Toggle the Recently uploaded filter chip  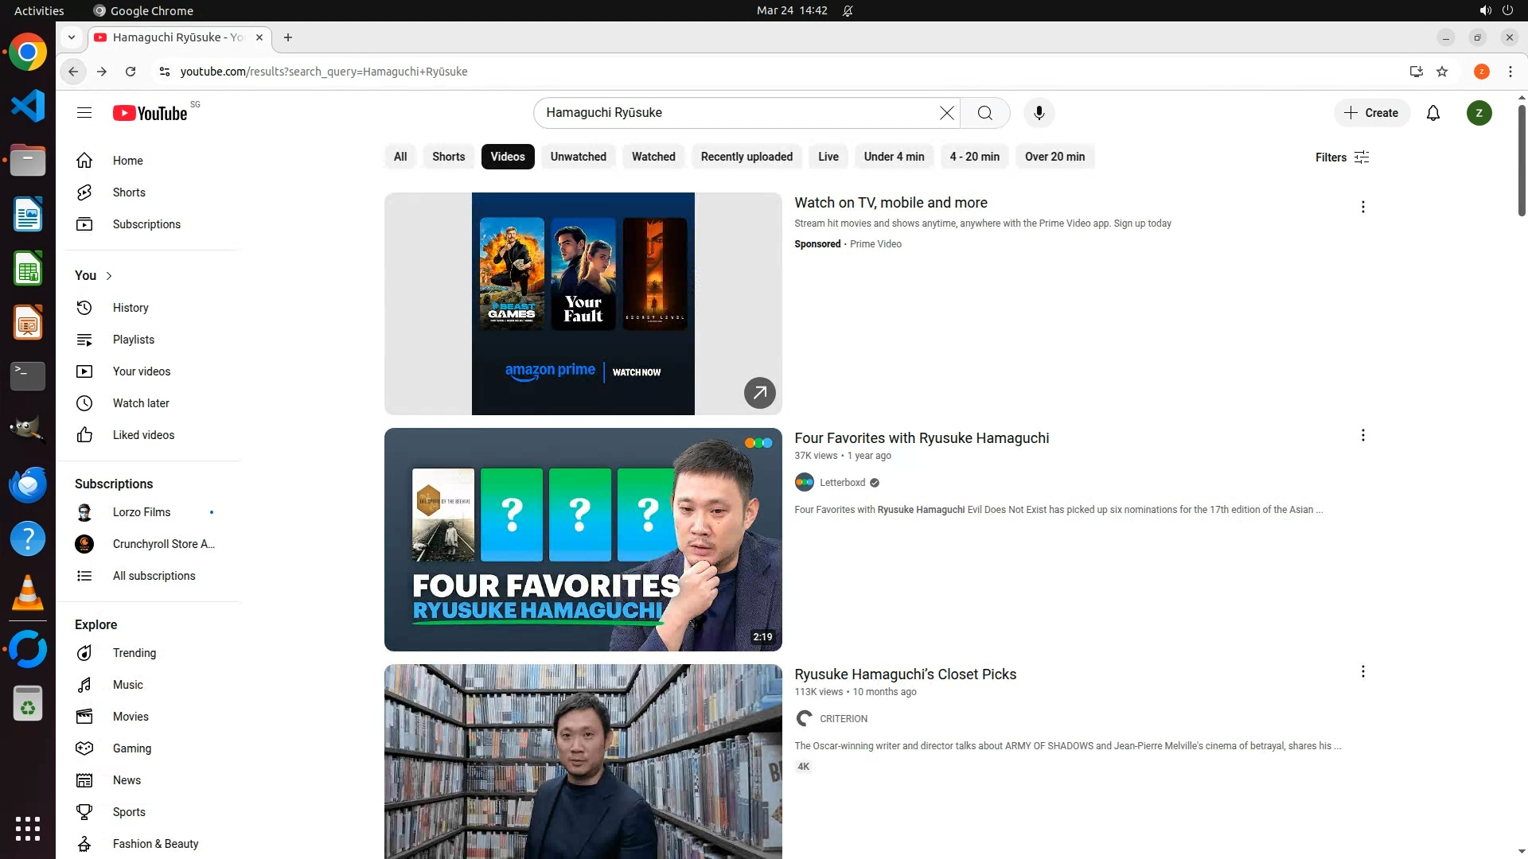point(746,157)
